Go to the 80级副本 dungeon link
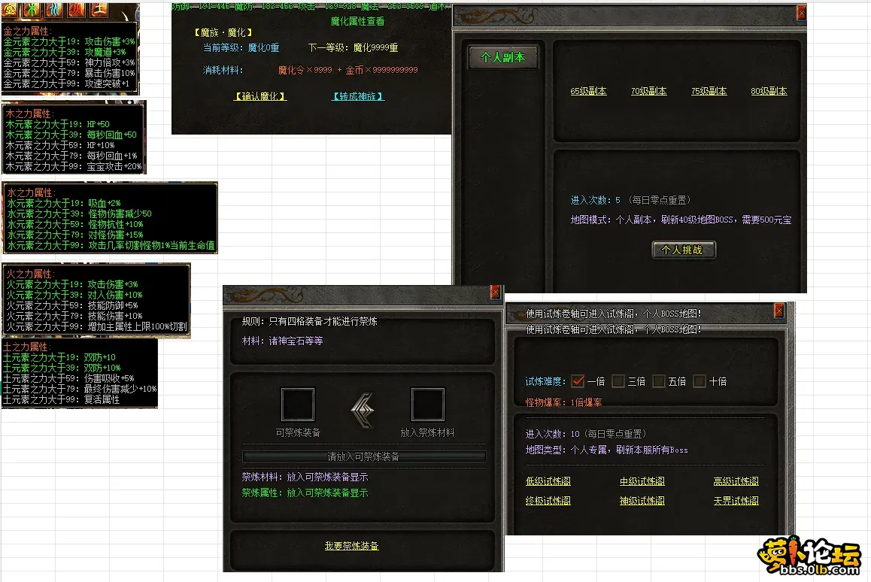 click(769, 91)
